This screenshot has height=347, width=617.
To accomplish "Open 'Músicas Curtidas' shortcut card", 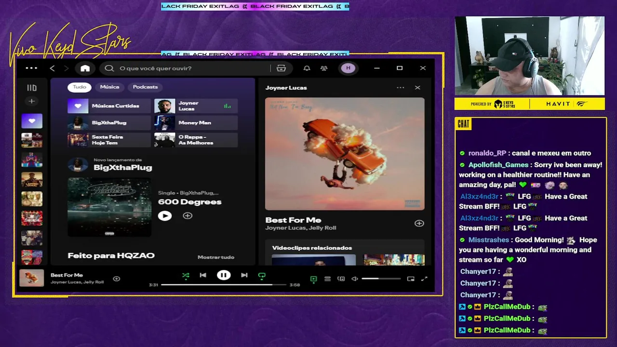I will click(109, 106).
